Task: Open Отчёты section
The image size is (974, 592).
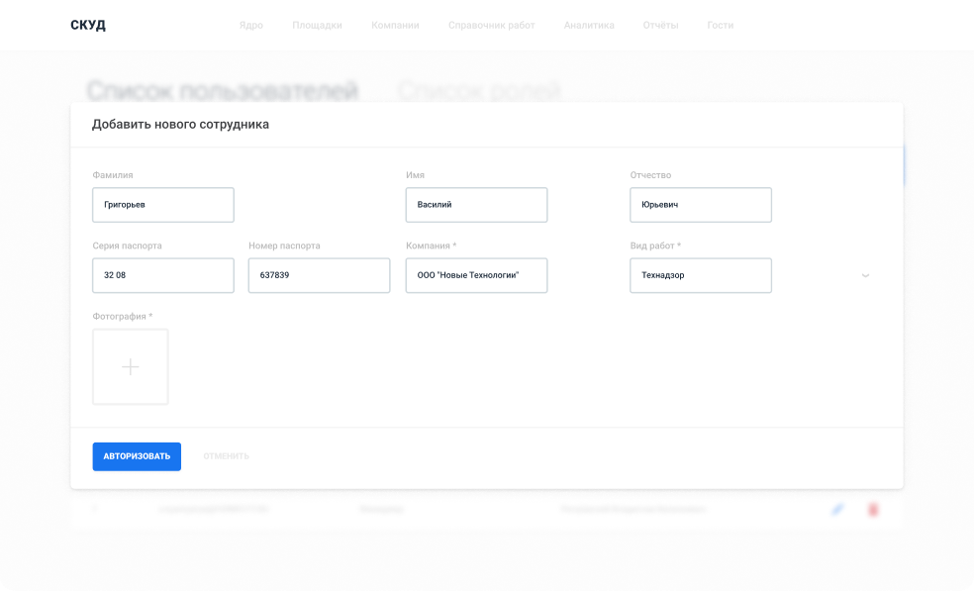Action: pos(660,26)
